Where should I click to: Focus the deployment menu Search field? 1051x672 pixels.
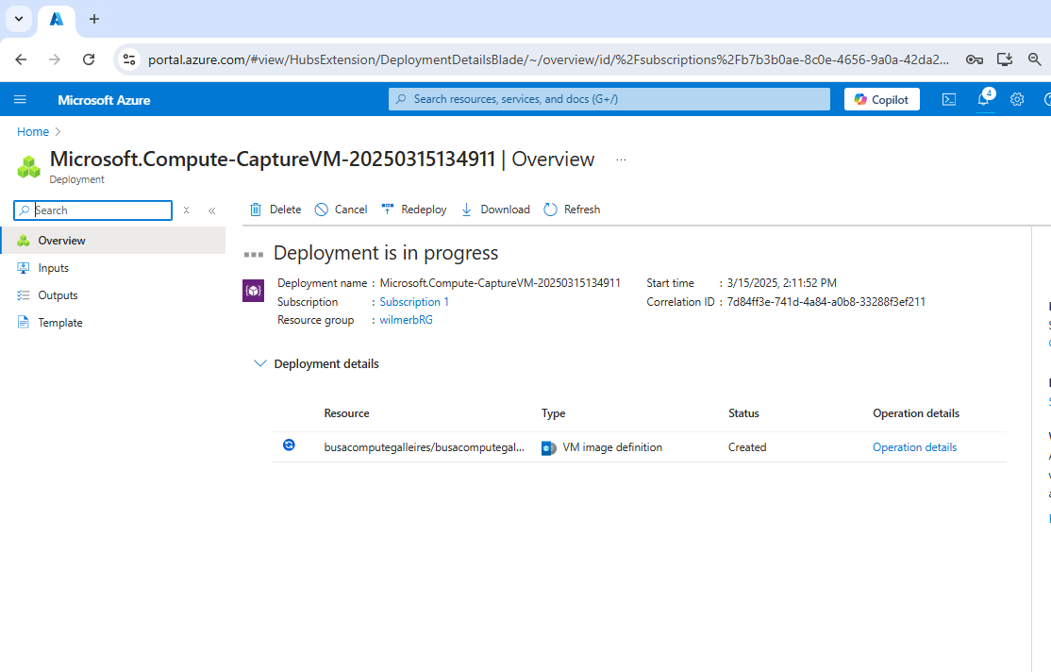(x=93, y=210)
